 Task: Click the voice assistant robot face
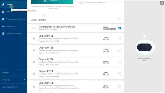144,47
